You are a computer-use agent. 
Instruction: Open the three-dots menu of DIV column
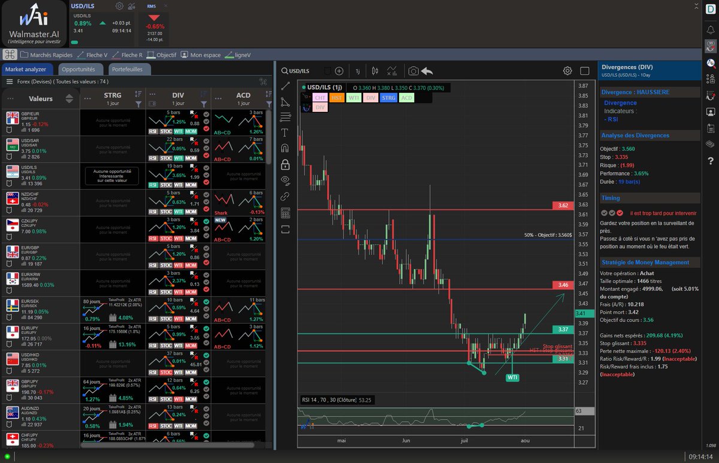point(153,95)
